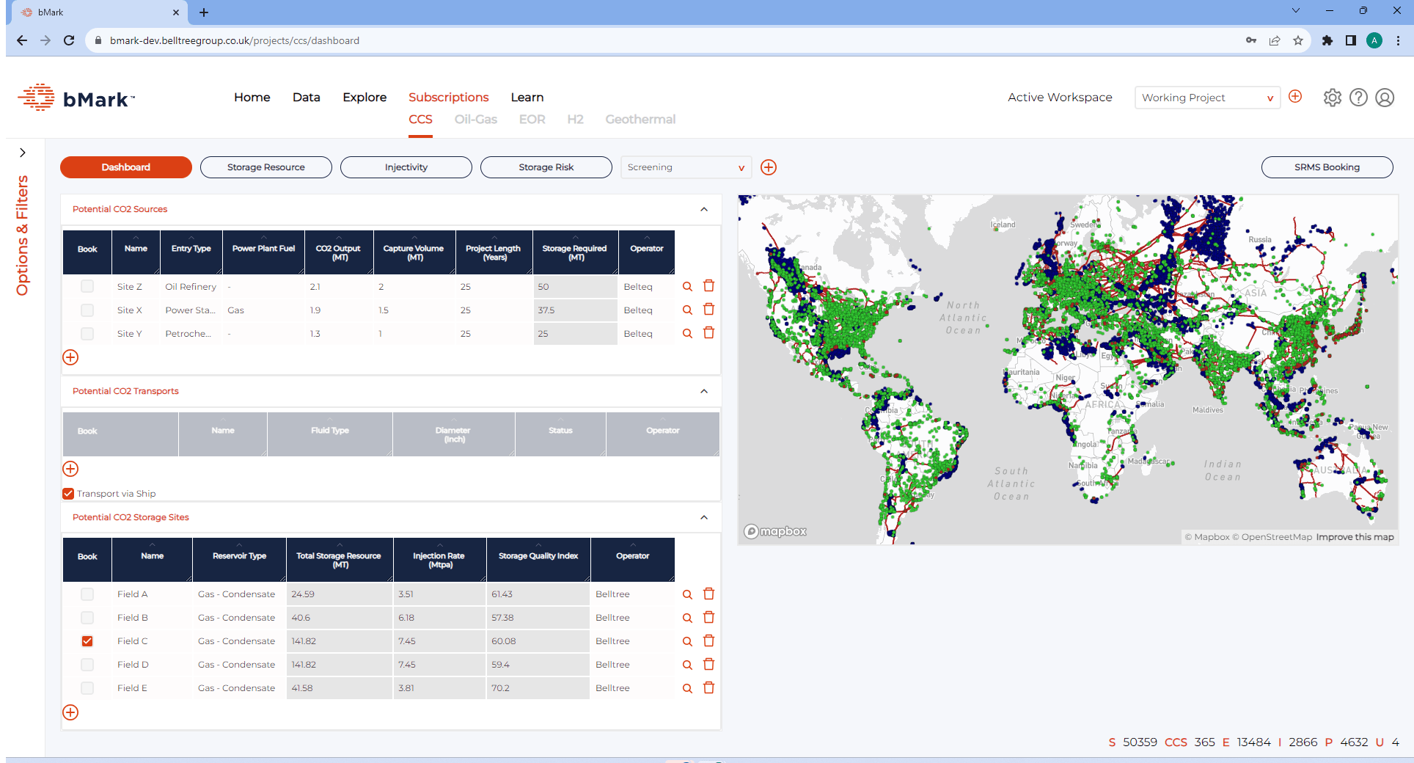Viewport: 1414px width, 763px height.
Task: Add a new CO2 transport plus icon
Action: pyautogui.click(x=70, y=469)
